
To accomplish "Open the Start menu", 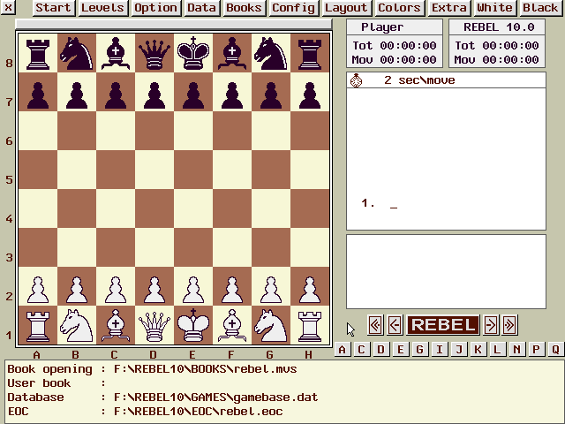I will point(54,8).
